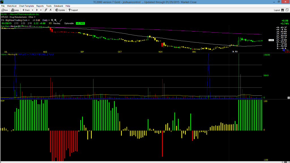Open the Help menu

tap(68, 6)
